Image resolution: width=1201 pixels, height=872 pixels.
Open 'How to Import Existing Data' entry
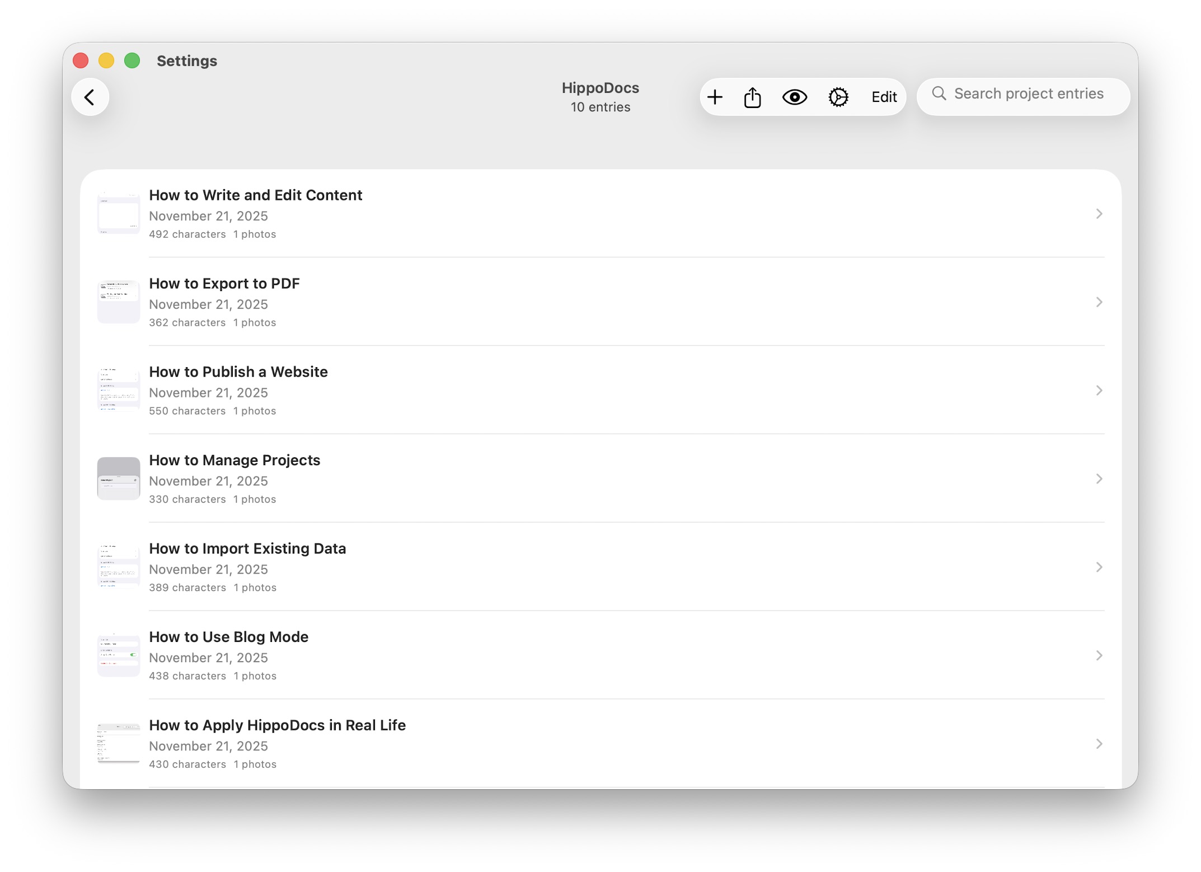(x=247, y=548)
